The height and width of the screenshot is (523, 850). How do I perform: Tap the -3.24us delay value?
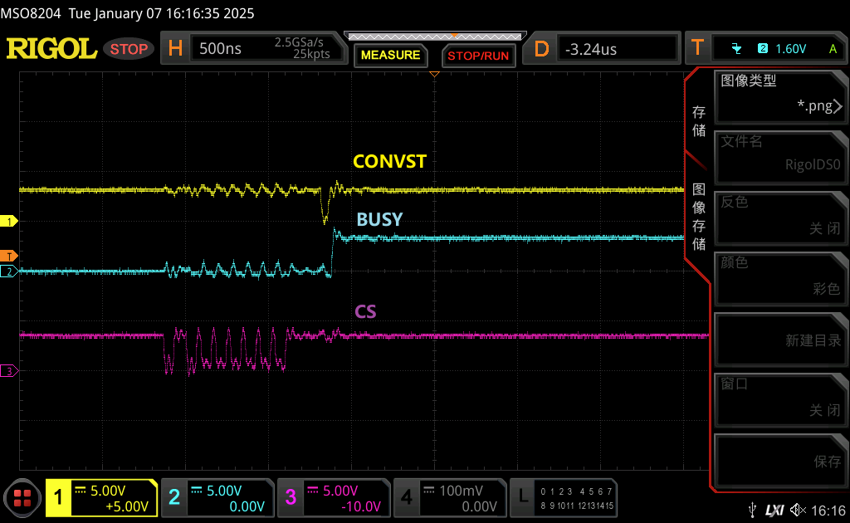pos(591,49)
